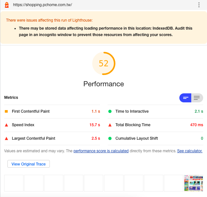Viewport: 207px width, 197px height.
Task: Click the Metrics section heading
Action: point(11,98)
